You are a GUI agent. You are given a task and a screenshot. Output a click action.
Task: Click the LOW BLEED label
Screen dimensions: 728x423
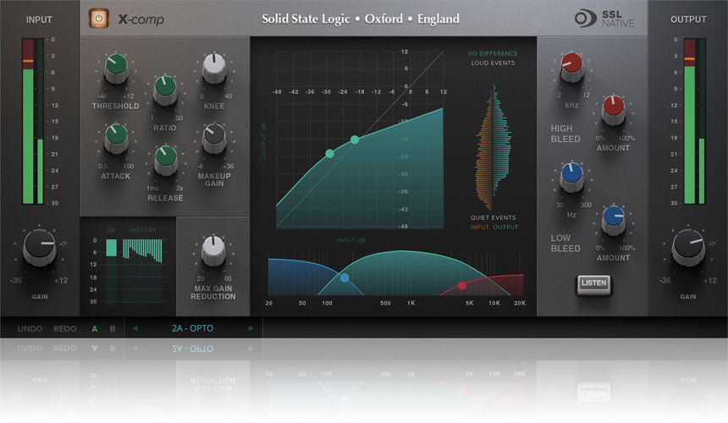(x=565, y=243)
